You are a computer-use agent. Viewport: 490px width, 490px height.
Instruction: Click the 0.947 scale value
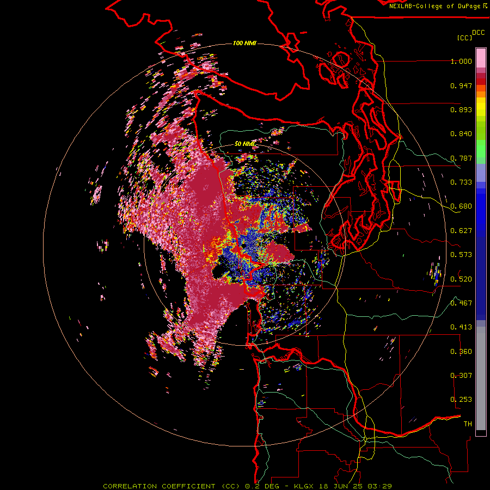click(461, 85)
